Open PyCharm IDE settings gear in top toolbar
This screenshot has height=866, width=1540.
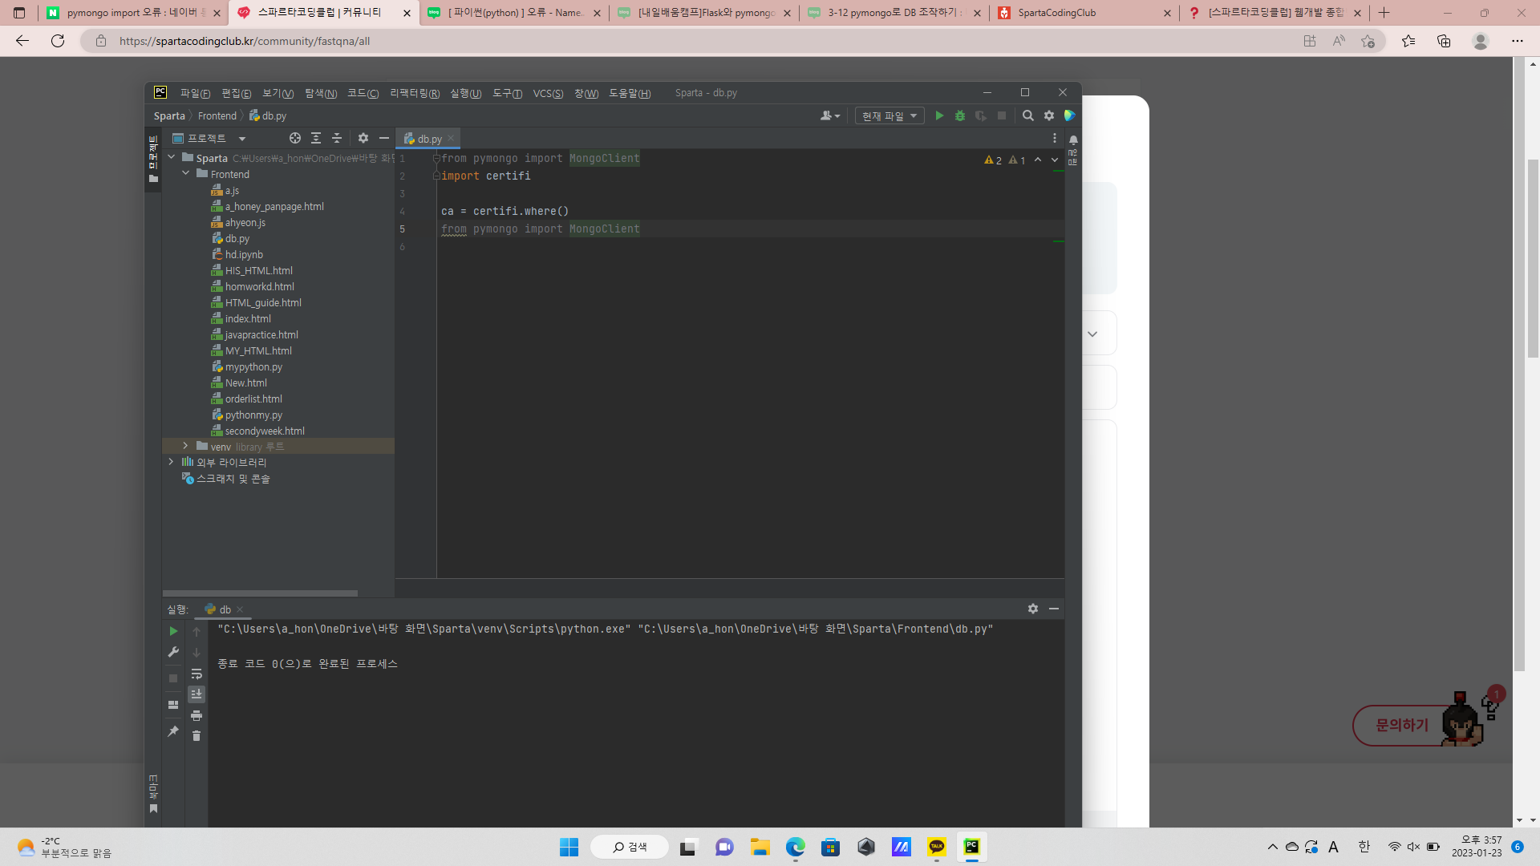1049,116
